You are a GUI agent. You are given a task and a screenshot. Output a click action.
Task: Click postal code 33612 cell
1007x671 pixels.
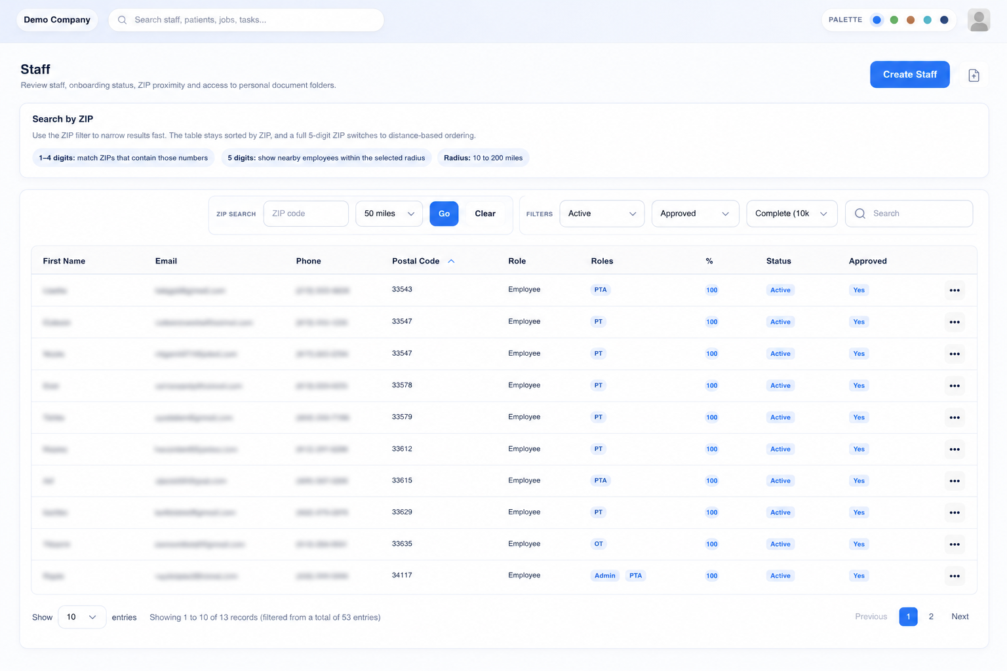[402, 449]
